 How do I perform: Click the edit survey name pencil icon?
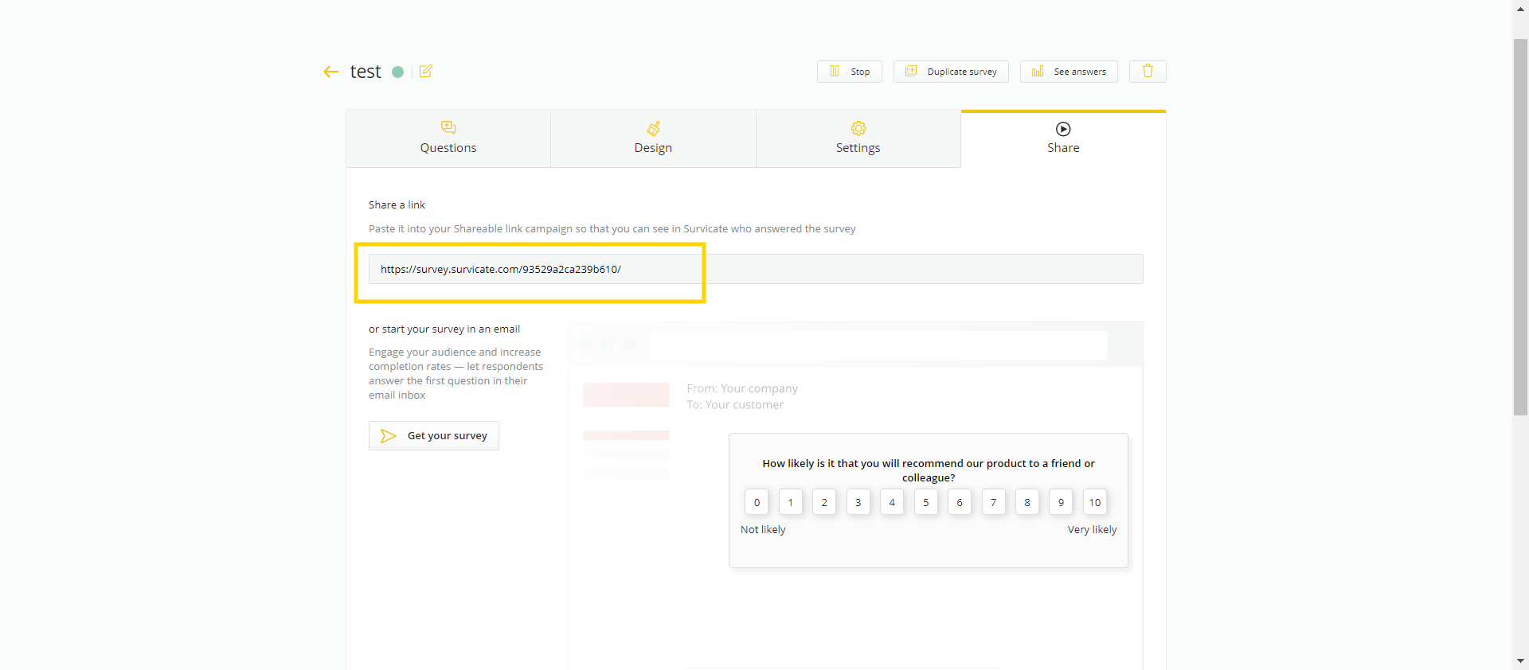point(426,72)
